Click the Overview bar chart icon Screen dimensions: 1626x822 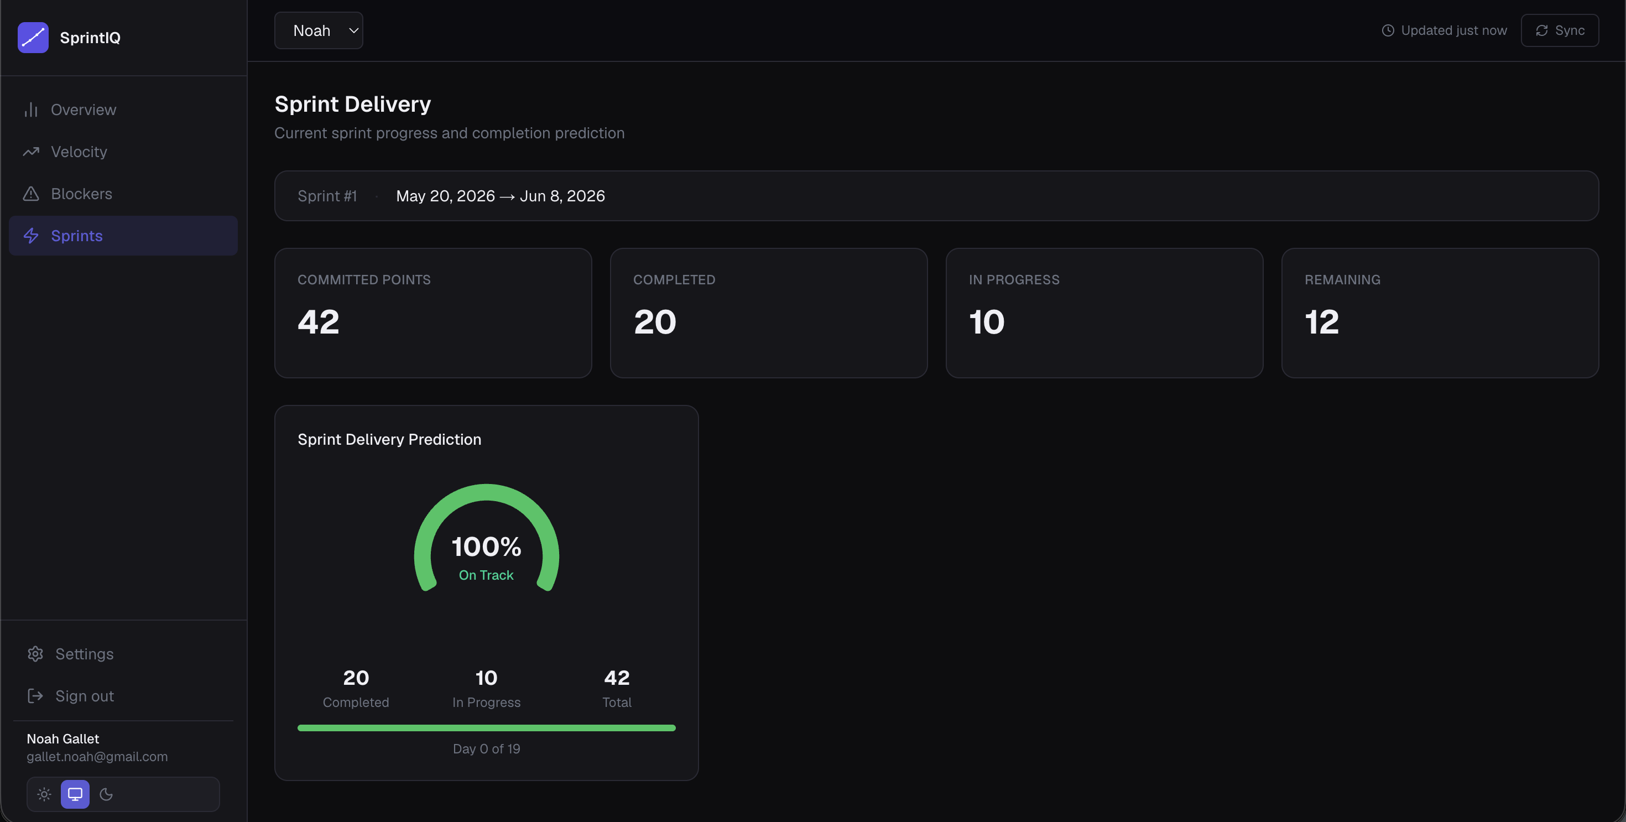pos(31,110)
